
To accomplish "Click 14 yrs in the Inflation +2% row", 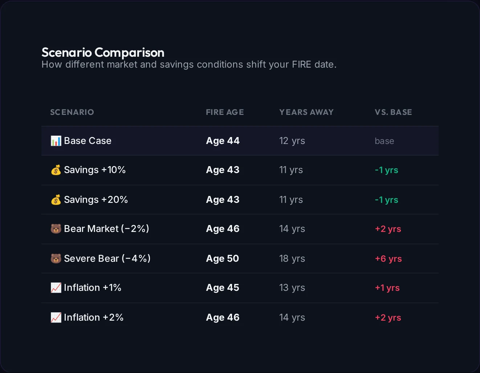I will click(292, 317).
